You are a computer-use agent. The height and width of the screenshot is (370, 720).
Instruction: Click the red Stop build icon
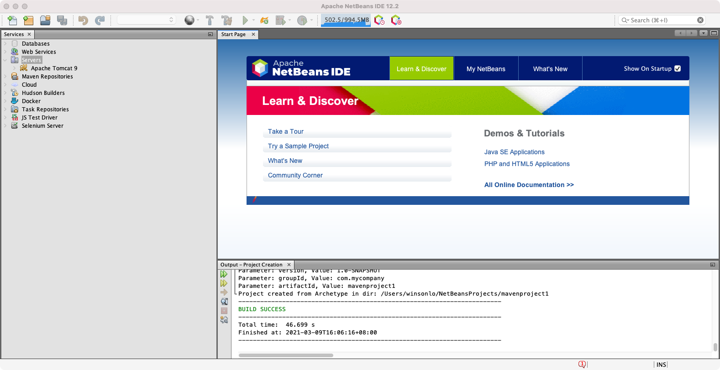(x=224, y=311)
